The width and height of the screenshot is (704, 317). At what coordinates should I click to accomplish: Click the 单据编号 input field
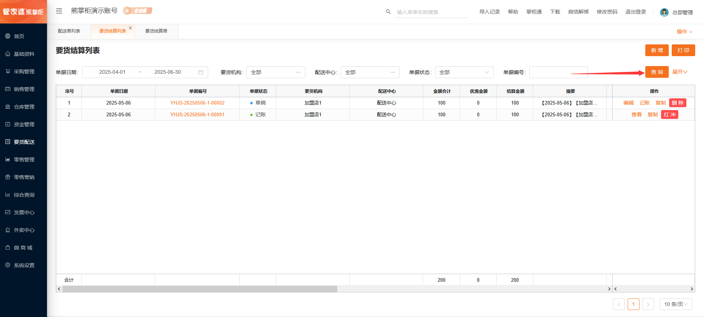(558, 72)
